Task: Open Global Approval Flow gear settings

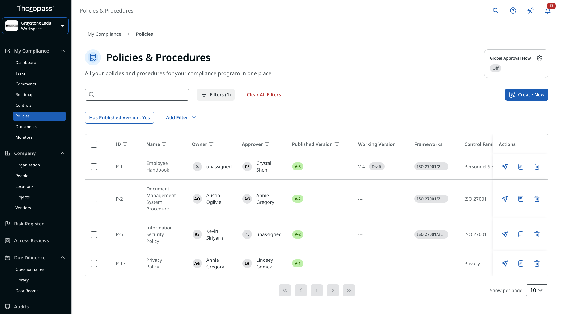Action: 539,58
